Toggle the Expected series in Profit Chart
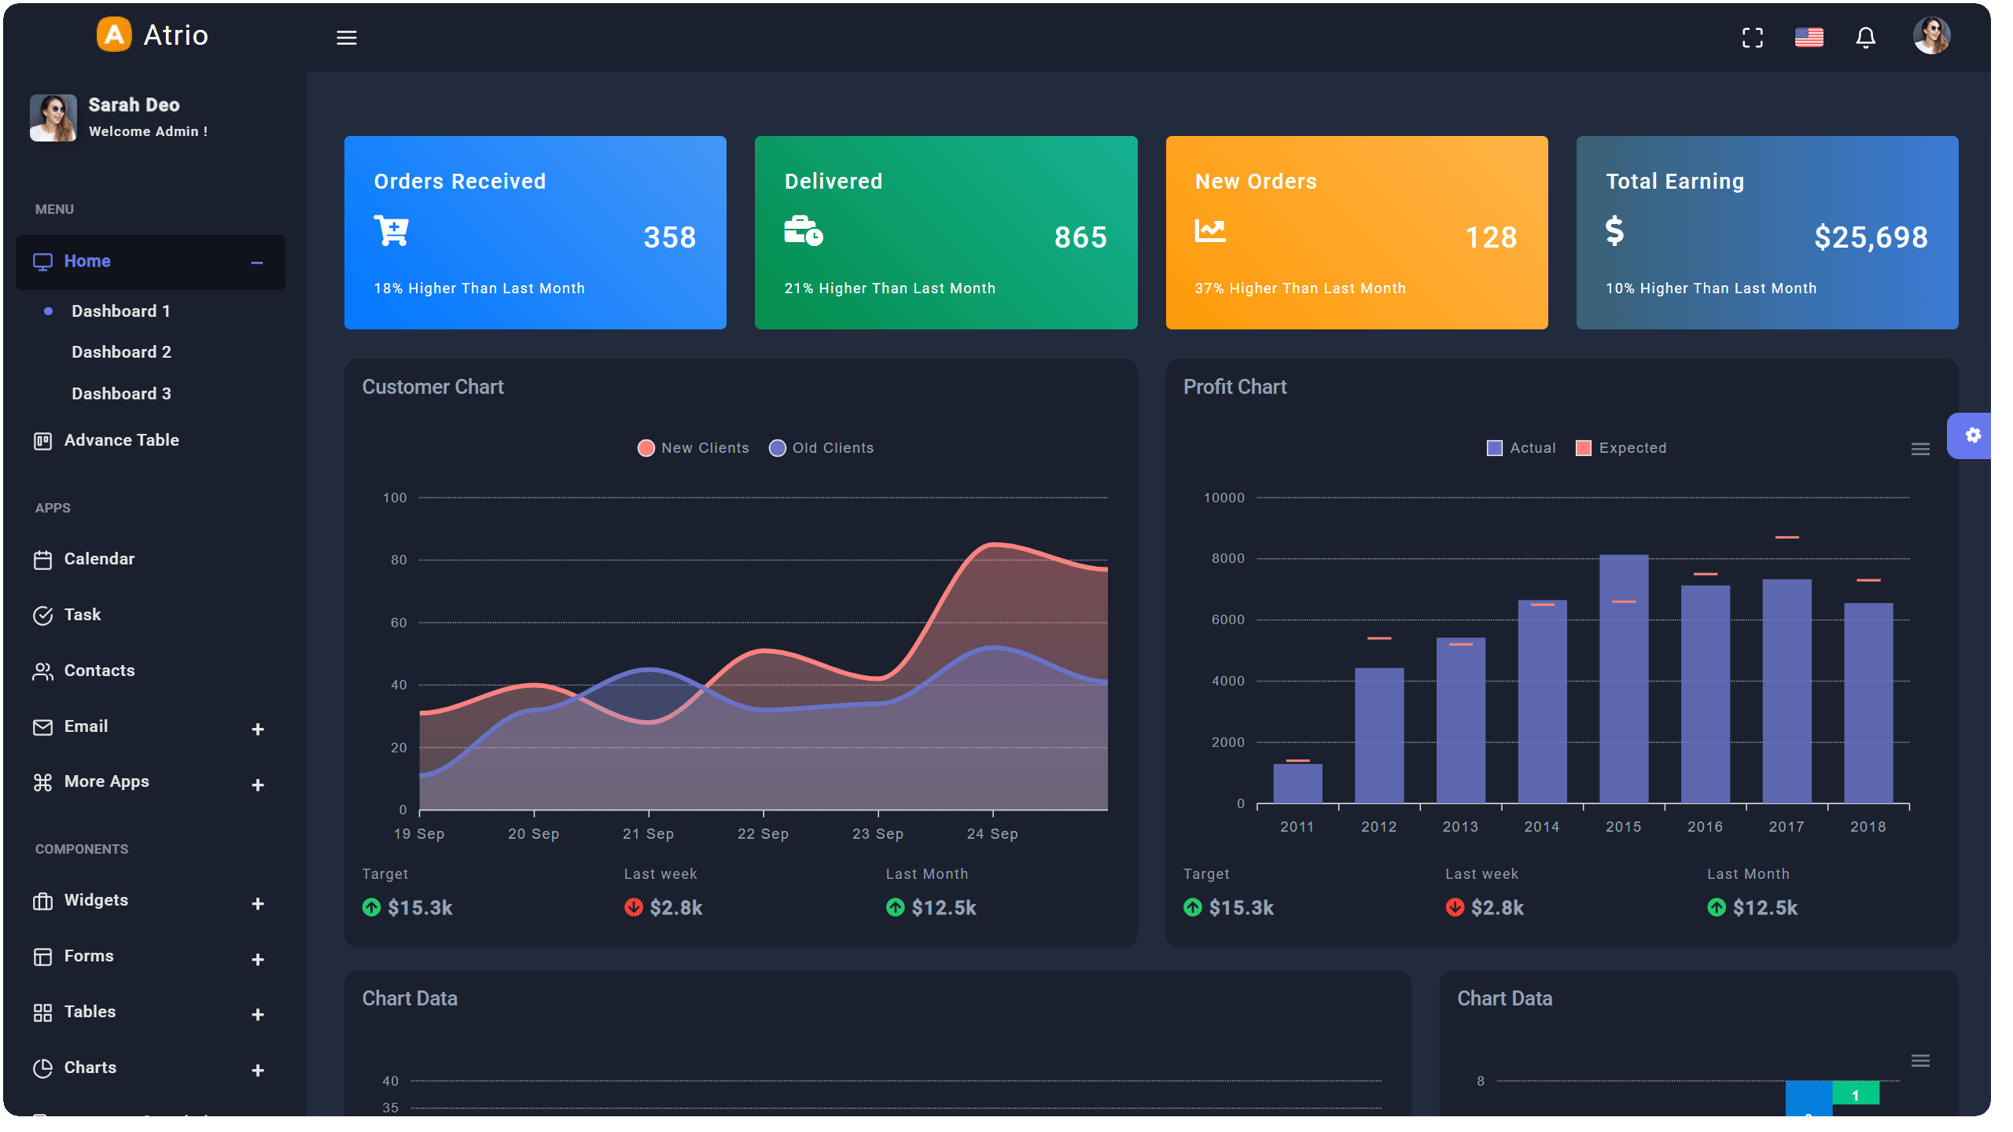 point(1621,447)
